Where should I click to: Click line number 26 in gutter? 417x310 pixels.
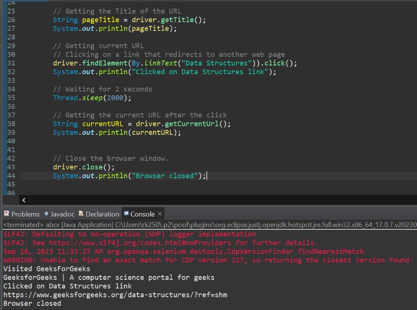click(11, 20)
